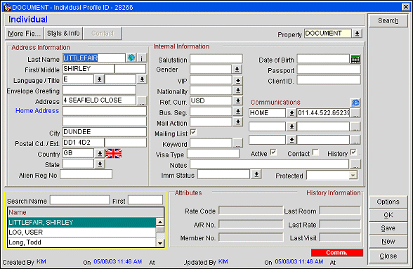413x269 pixels.
Task: Toggle the Mailing List checkbox
Action: coord(193,132)
